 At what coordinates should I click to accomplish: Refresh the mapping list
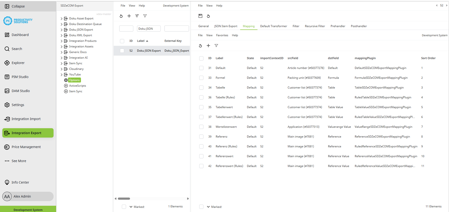point(201,46)
